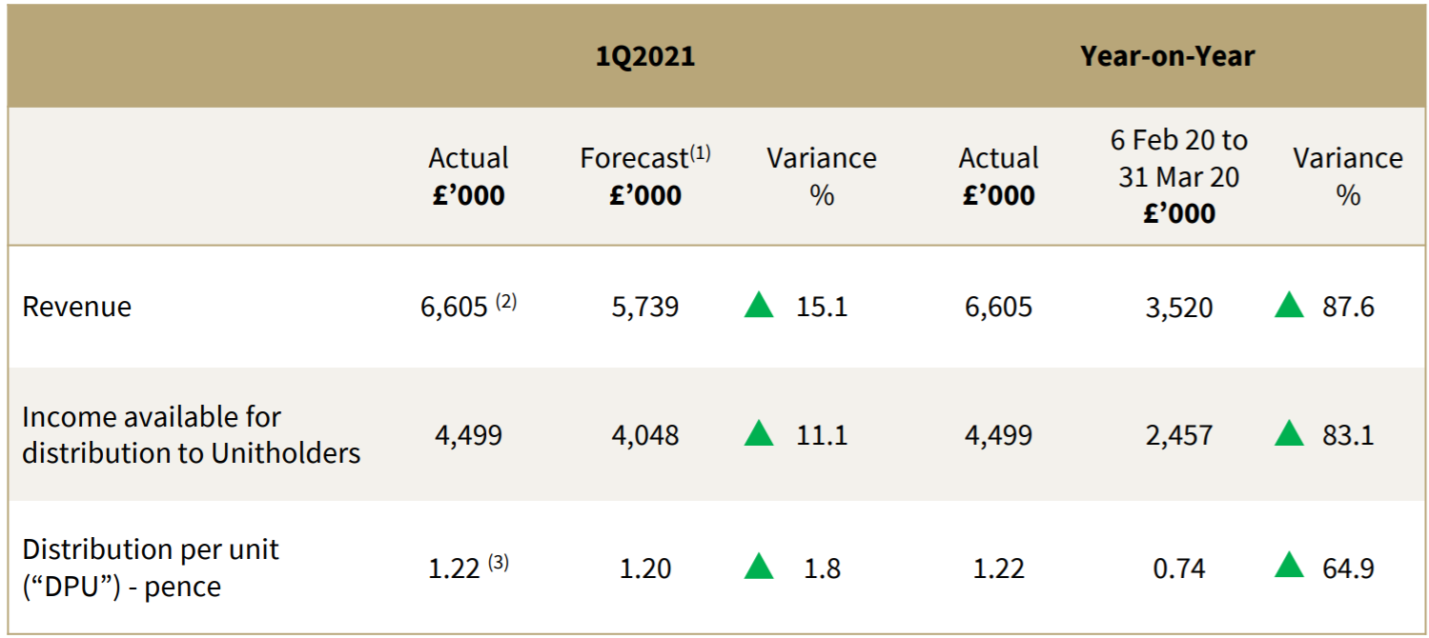Select the Forecast £'000 column heading
The image size is (1429, 638).
(645, 176)
